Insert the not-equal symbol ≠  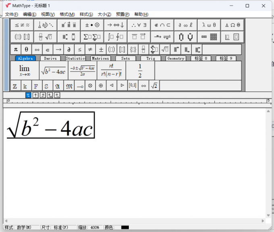pyautogui.click(x=90, y=49)
